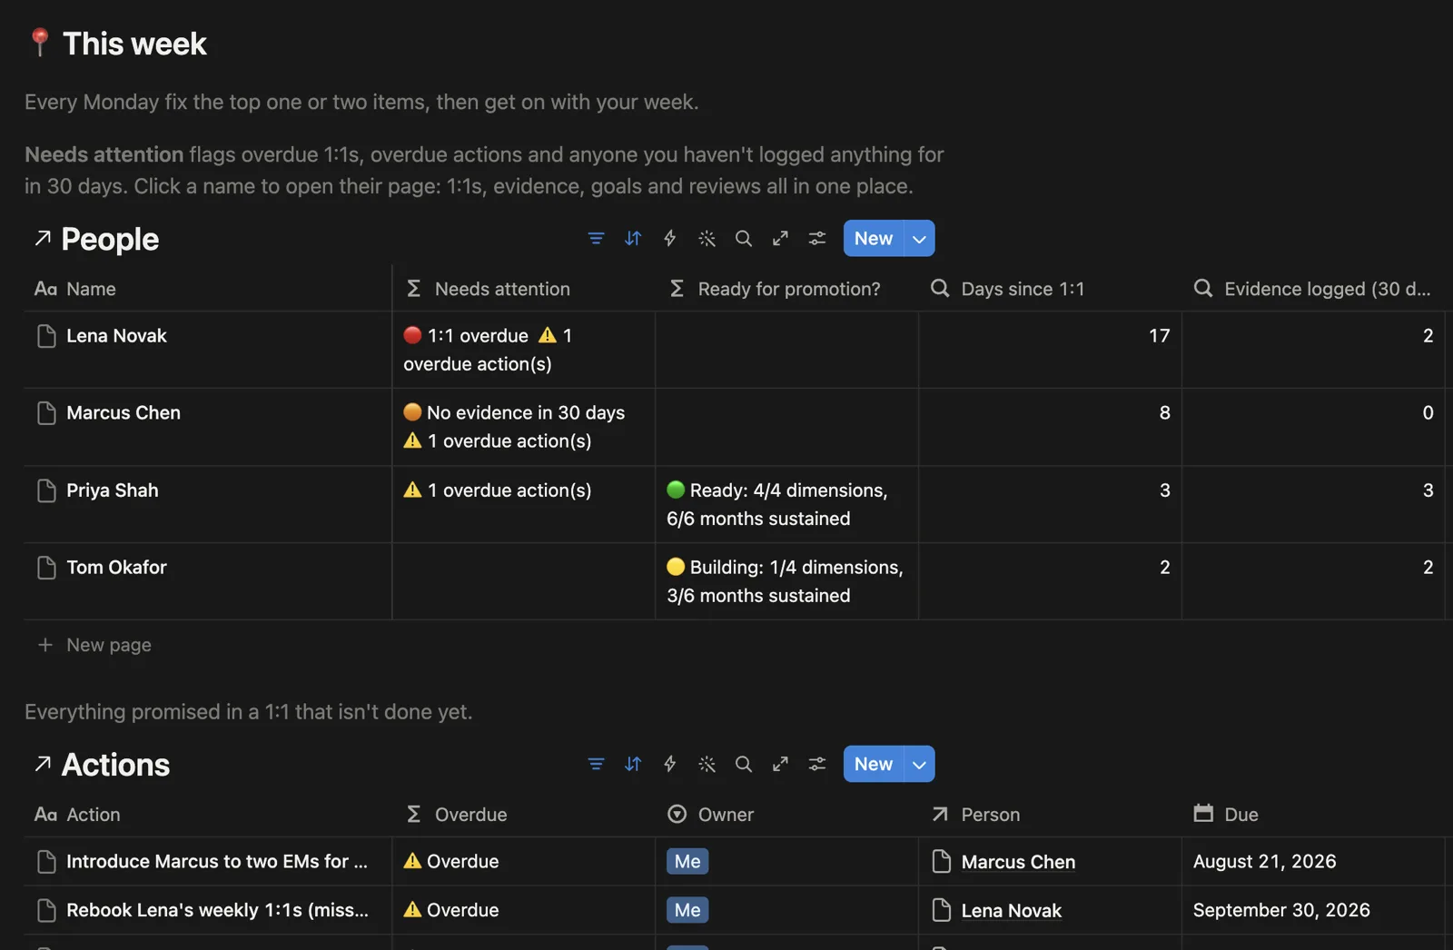Click New button in People database

(x=874, y=238)
